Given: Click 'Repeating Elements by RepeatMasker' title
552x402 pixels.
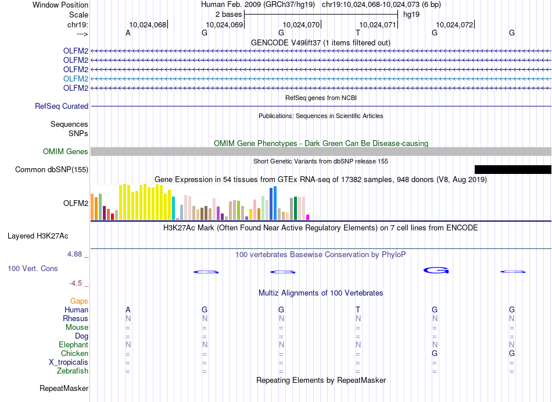Looking at the screenshot, I should (x=321, y=380).
